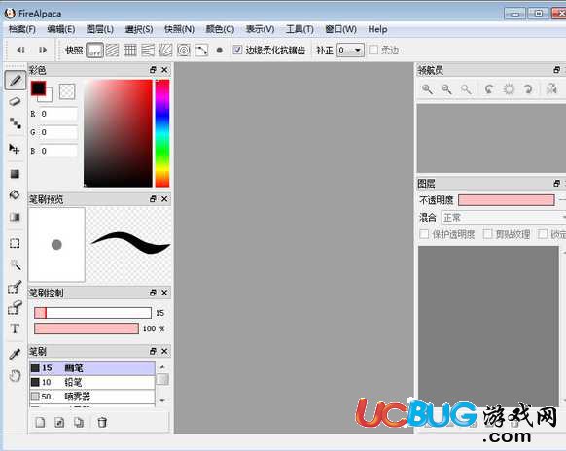Open the Select (S) menu
The height and width of the screenshot is (451, 566).
tap(139, 29)
